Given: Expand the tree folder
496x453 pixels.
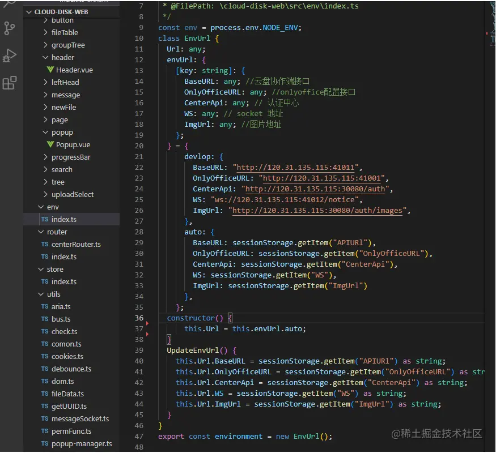Looking at the screenshot, I should (x=58, y=182).
